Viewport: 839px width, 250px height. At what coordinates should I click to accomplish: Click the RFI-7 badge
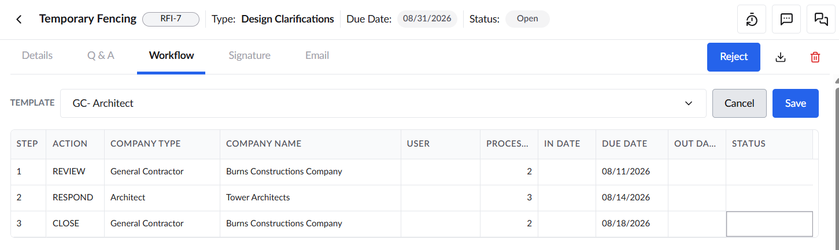click(171, 19)
